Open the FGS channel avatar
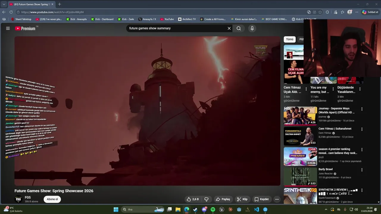The height and width of the screenshot is (214, 381). coord(18,199)
